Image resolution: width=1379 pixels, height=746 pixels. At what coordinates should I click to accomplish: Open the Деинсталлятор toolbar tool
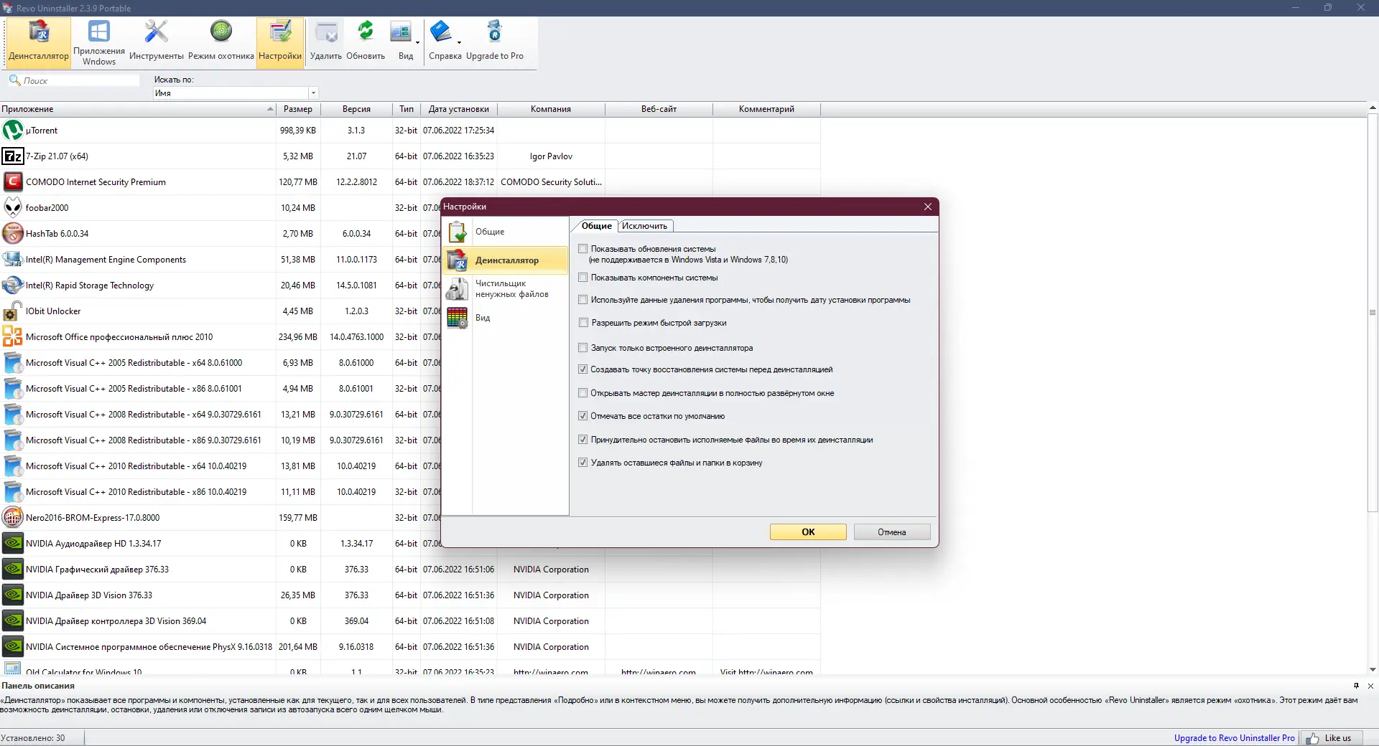(39, 42)
